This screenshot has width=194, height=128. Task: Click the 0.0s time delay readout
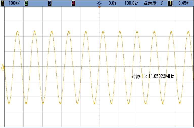tap(112, 3)
